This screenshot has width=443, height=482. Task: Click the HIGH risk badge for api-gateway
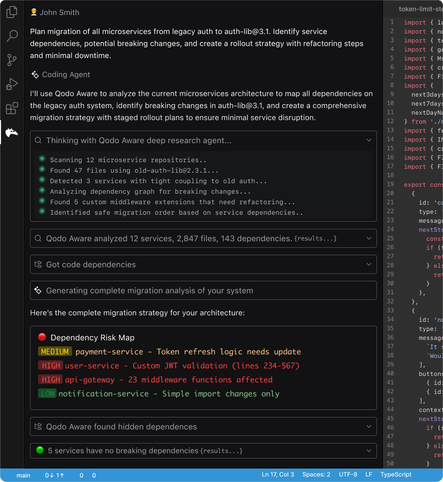click(51, 379)
